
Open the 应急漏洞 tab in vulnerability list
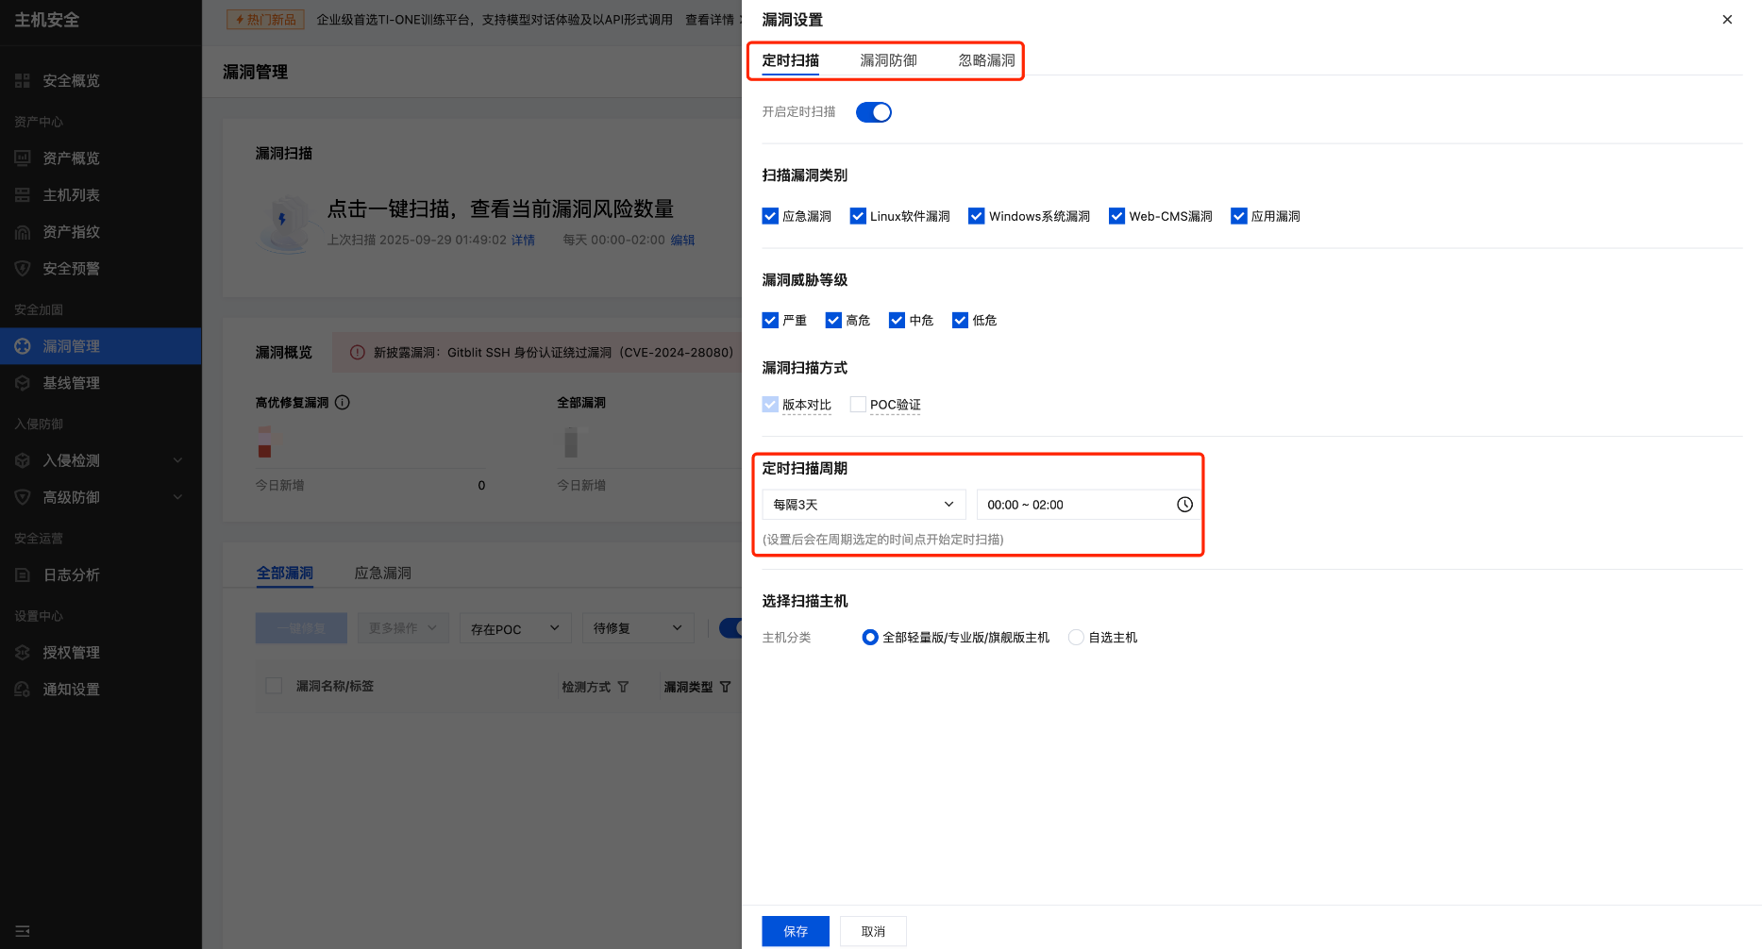pos(383,573)
